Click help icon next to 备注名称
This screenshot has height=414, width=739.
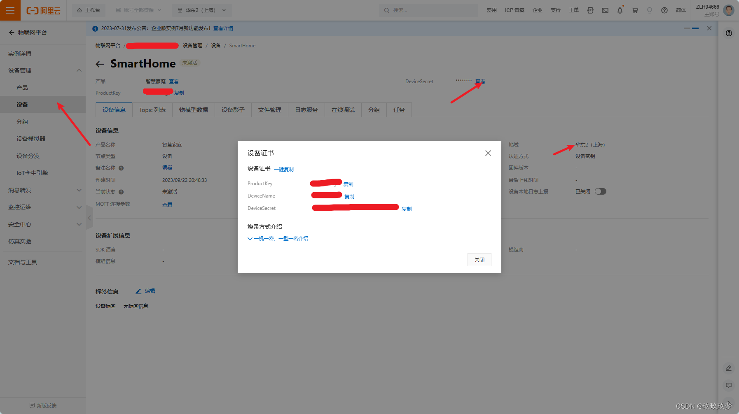click(121, 168)
